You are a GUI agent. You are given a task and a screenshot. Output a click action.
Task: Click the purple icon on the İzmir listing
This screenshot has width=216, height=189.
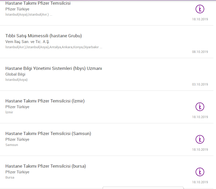click(x=200, y=107)
